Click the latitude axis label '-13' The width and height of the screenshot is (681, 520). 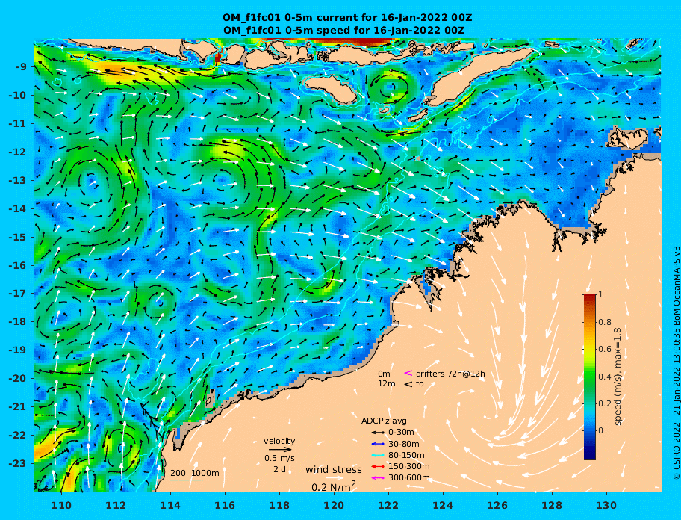coord(18,180)
